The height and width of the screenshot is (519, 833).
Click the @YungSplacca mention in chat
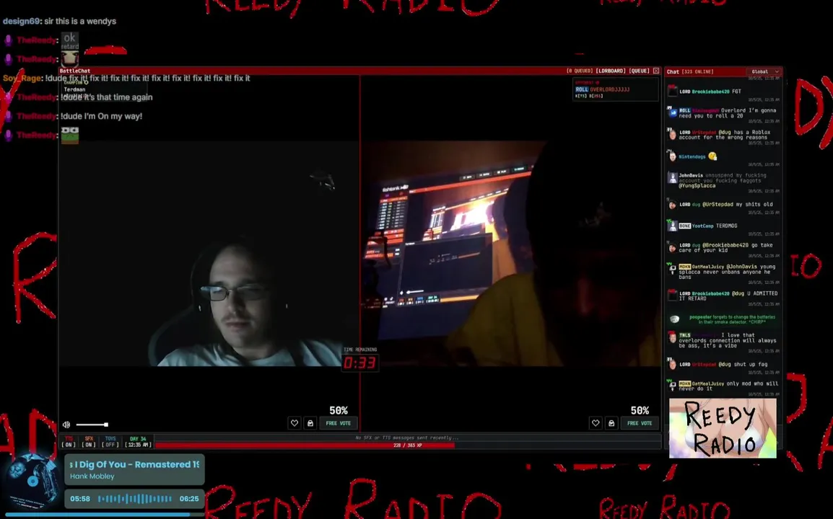pyautogui.click(x=697, y=186)
